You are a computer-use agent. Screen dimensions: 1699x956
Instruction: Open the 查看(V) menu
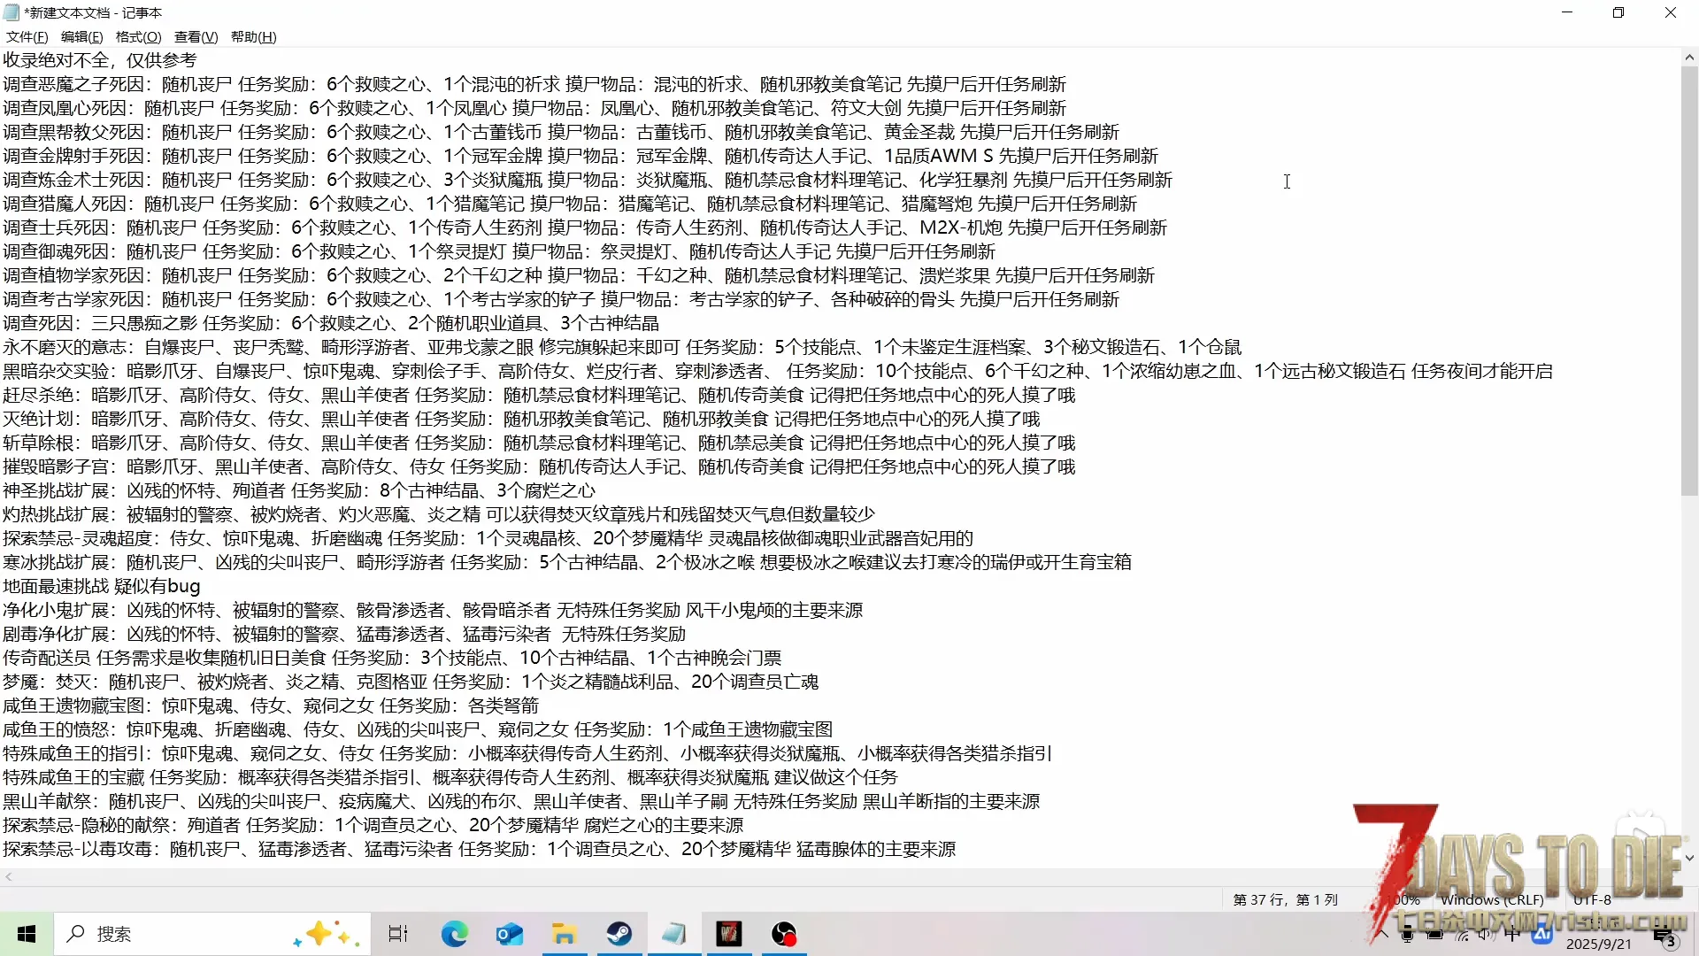pos(196,36)
